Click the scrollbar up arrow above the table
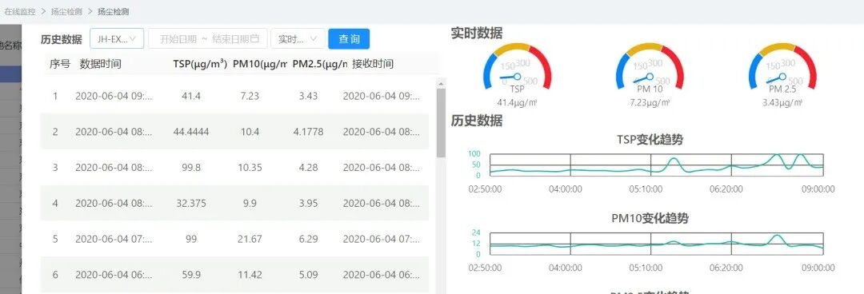 (x=441, y=84)
